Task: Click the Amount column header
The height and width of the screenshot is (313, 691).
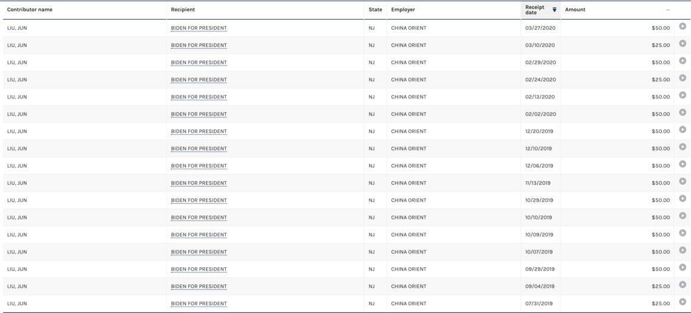Action: (575, 10)
